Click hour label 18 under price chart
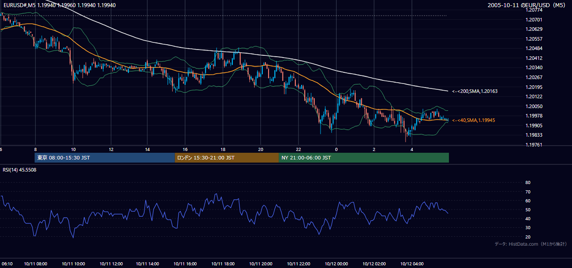 point(222,150)
